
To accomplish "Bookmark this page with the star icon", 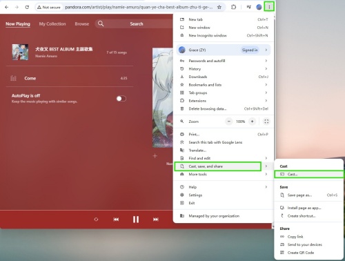I will 219,7.
